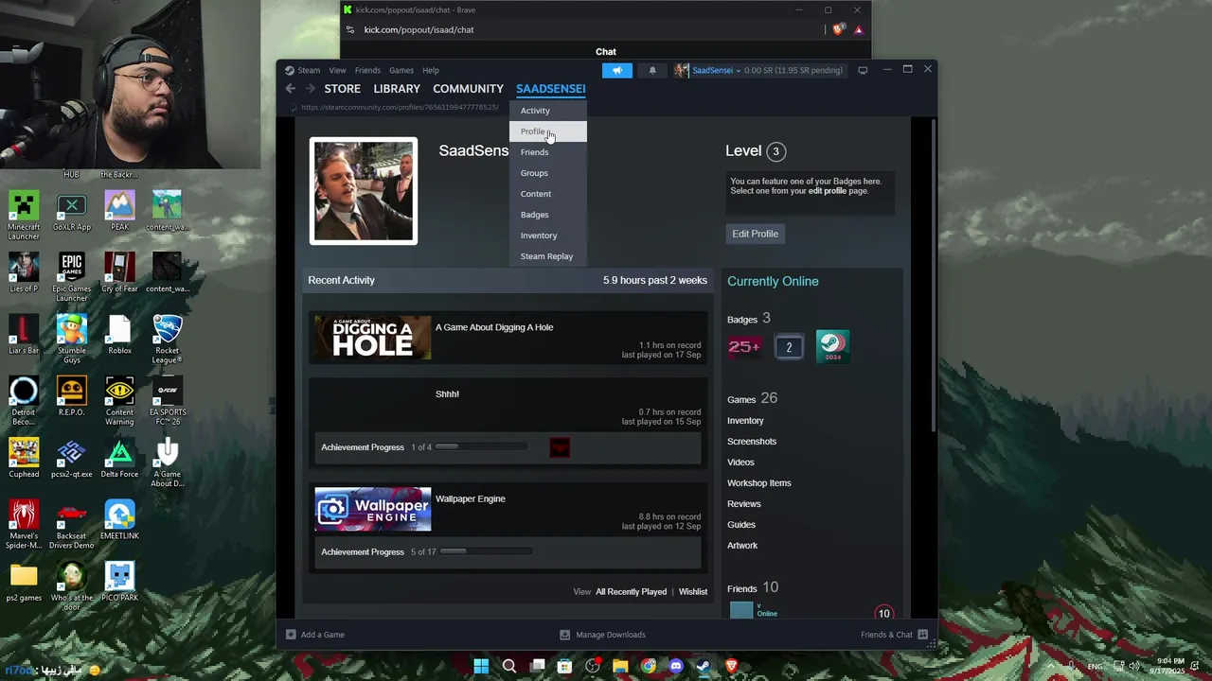
Task: Go to the COMMUNITY tab
Action: pyautogui.click(x=468, y=89)
